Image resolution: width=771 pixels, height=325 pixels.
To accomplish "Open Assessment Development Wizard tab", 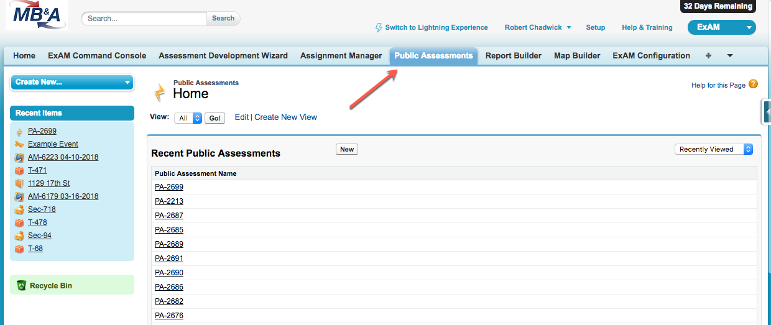I will tap(223, 56).
